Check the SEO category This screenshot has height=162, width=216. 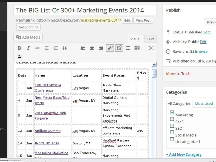[x=172, y=126]
